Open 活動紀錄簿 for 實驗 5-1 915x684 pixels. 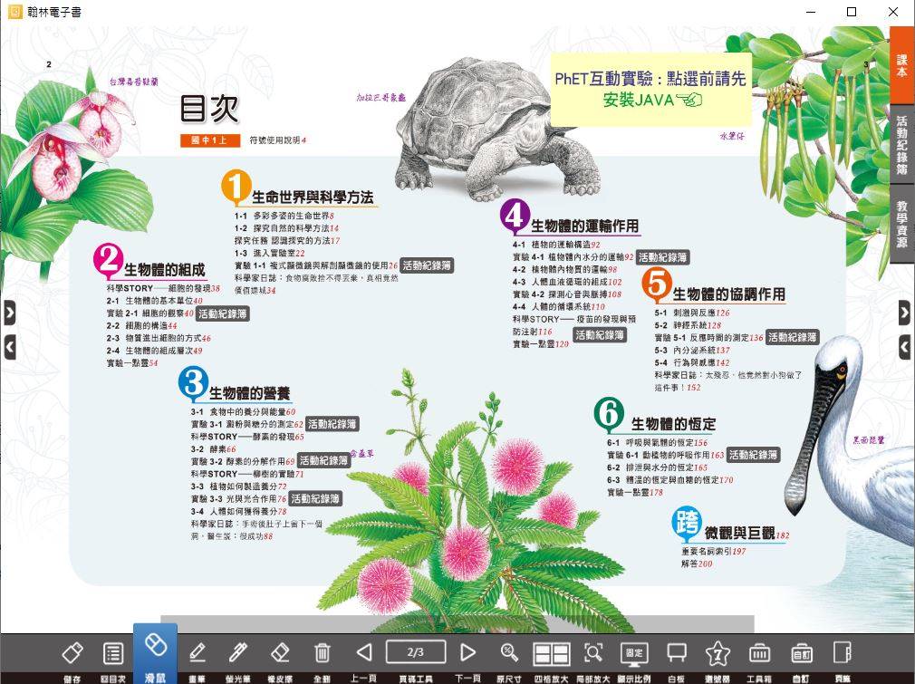point(792,337)
